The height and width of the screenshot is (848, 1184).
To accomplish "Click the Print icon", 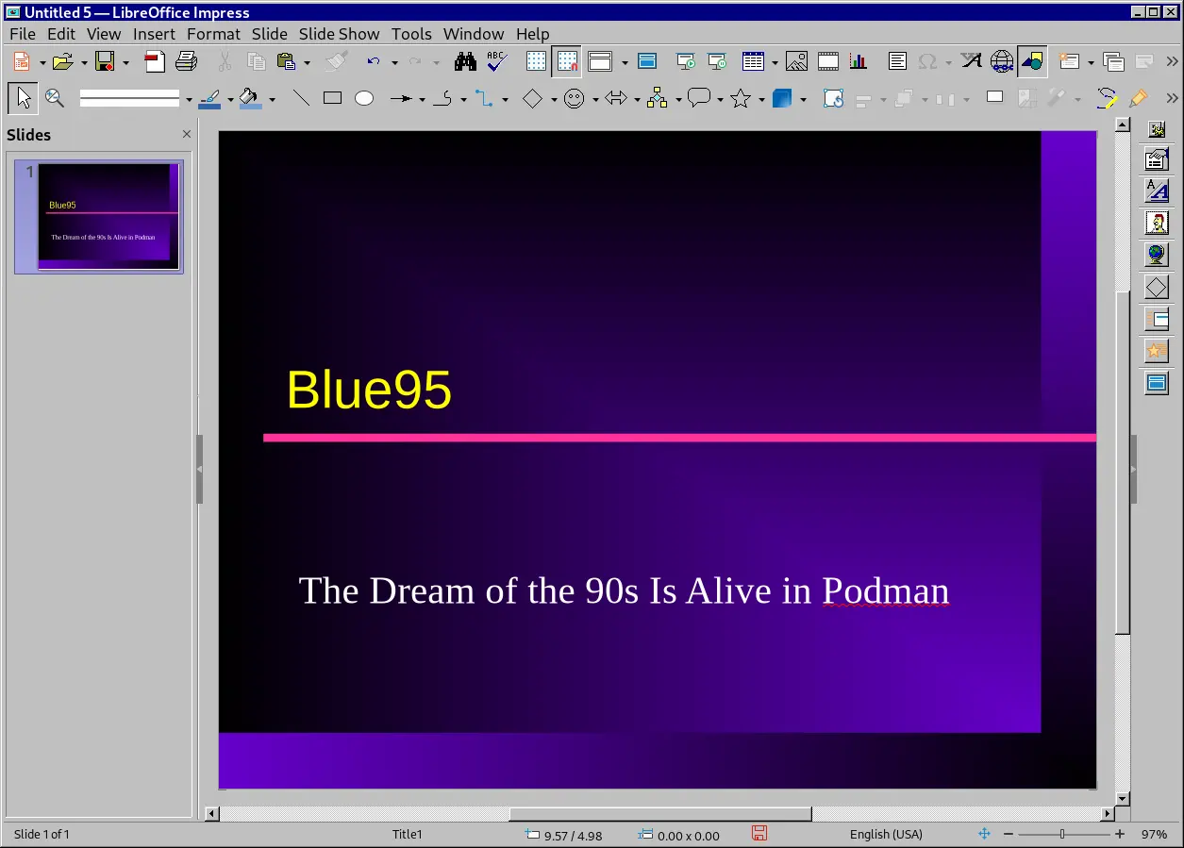I will 187,62.
